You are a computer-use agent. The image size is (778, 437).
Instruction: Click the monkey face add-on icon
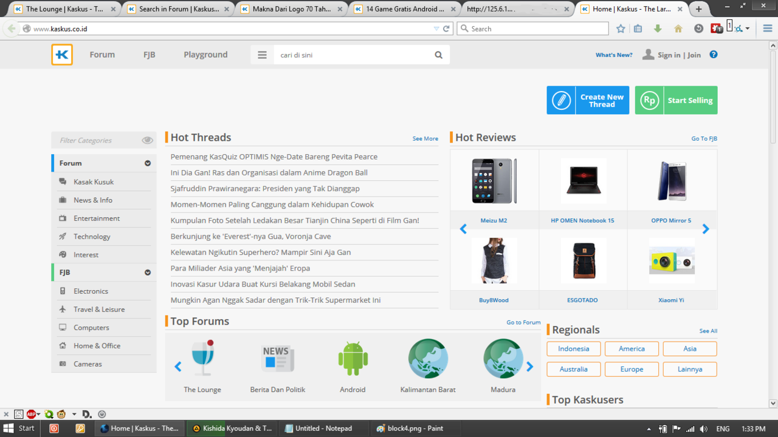tap(61, 414)
